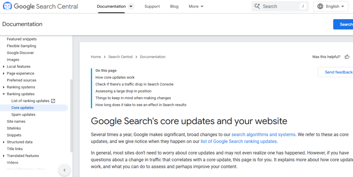The width and height of the screenshot is (353, 177).
Task: Click the blue Search button
Action: coord(345,24)
